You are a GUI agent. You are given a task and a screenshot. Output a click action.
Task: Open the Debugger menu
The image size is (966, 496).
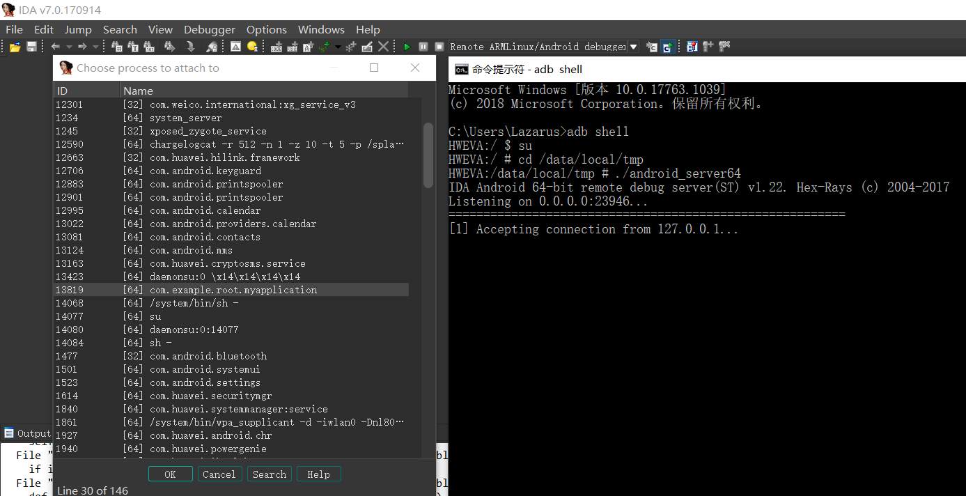tap(209, 29)
